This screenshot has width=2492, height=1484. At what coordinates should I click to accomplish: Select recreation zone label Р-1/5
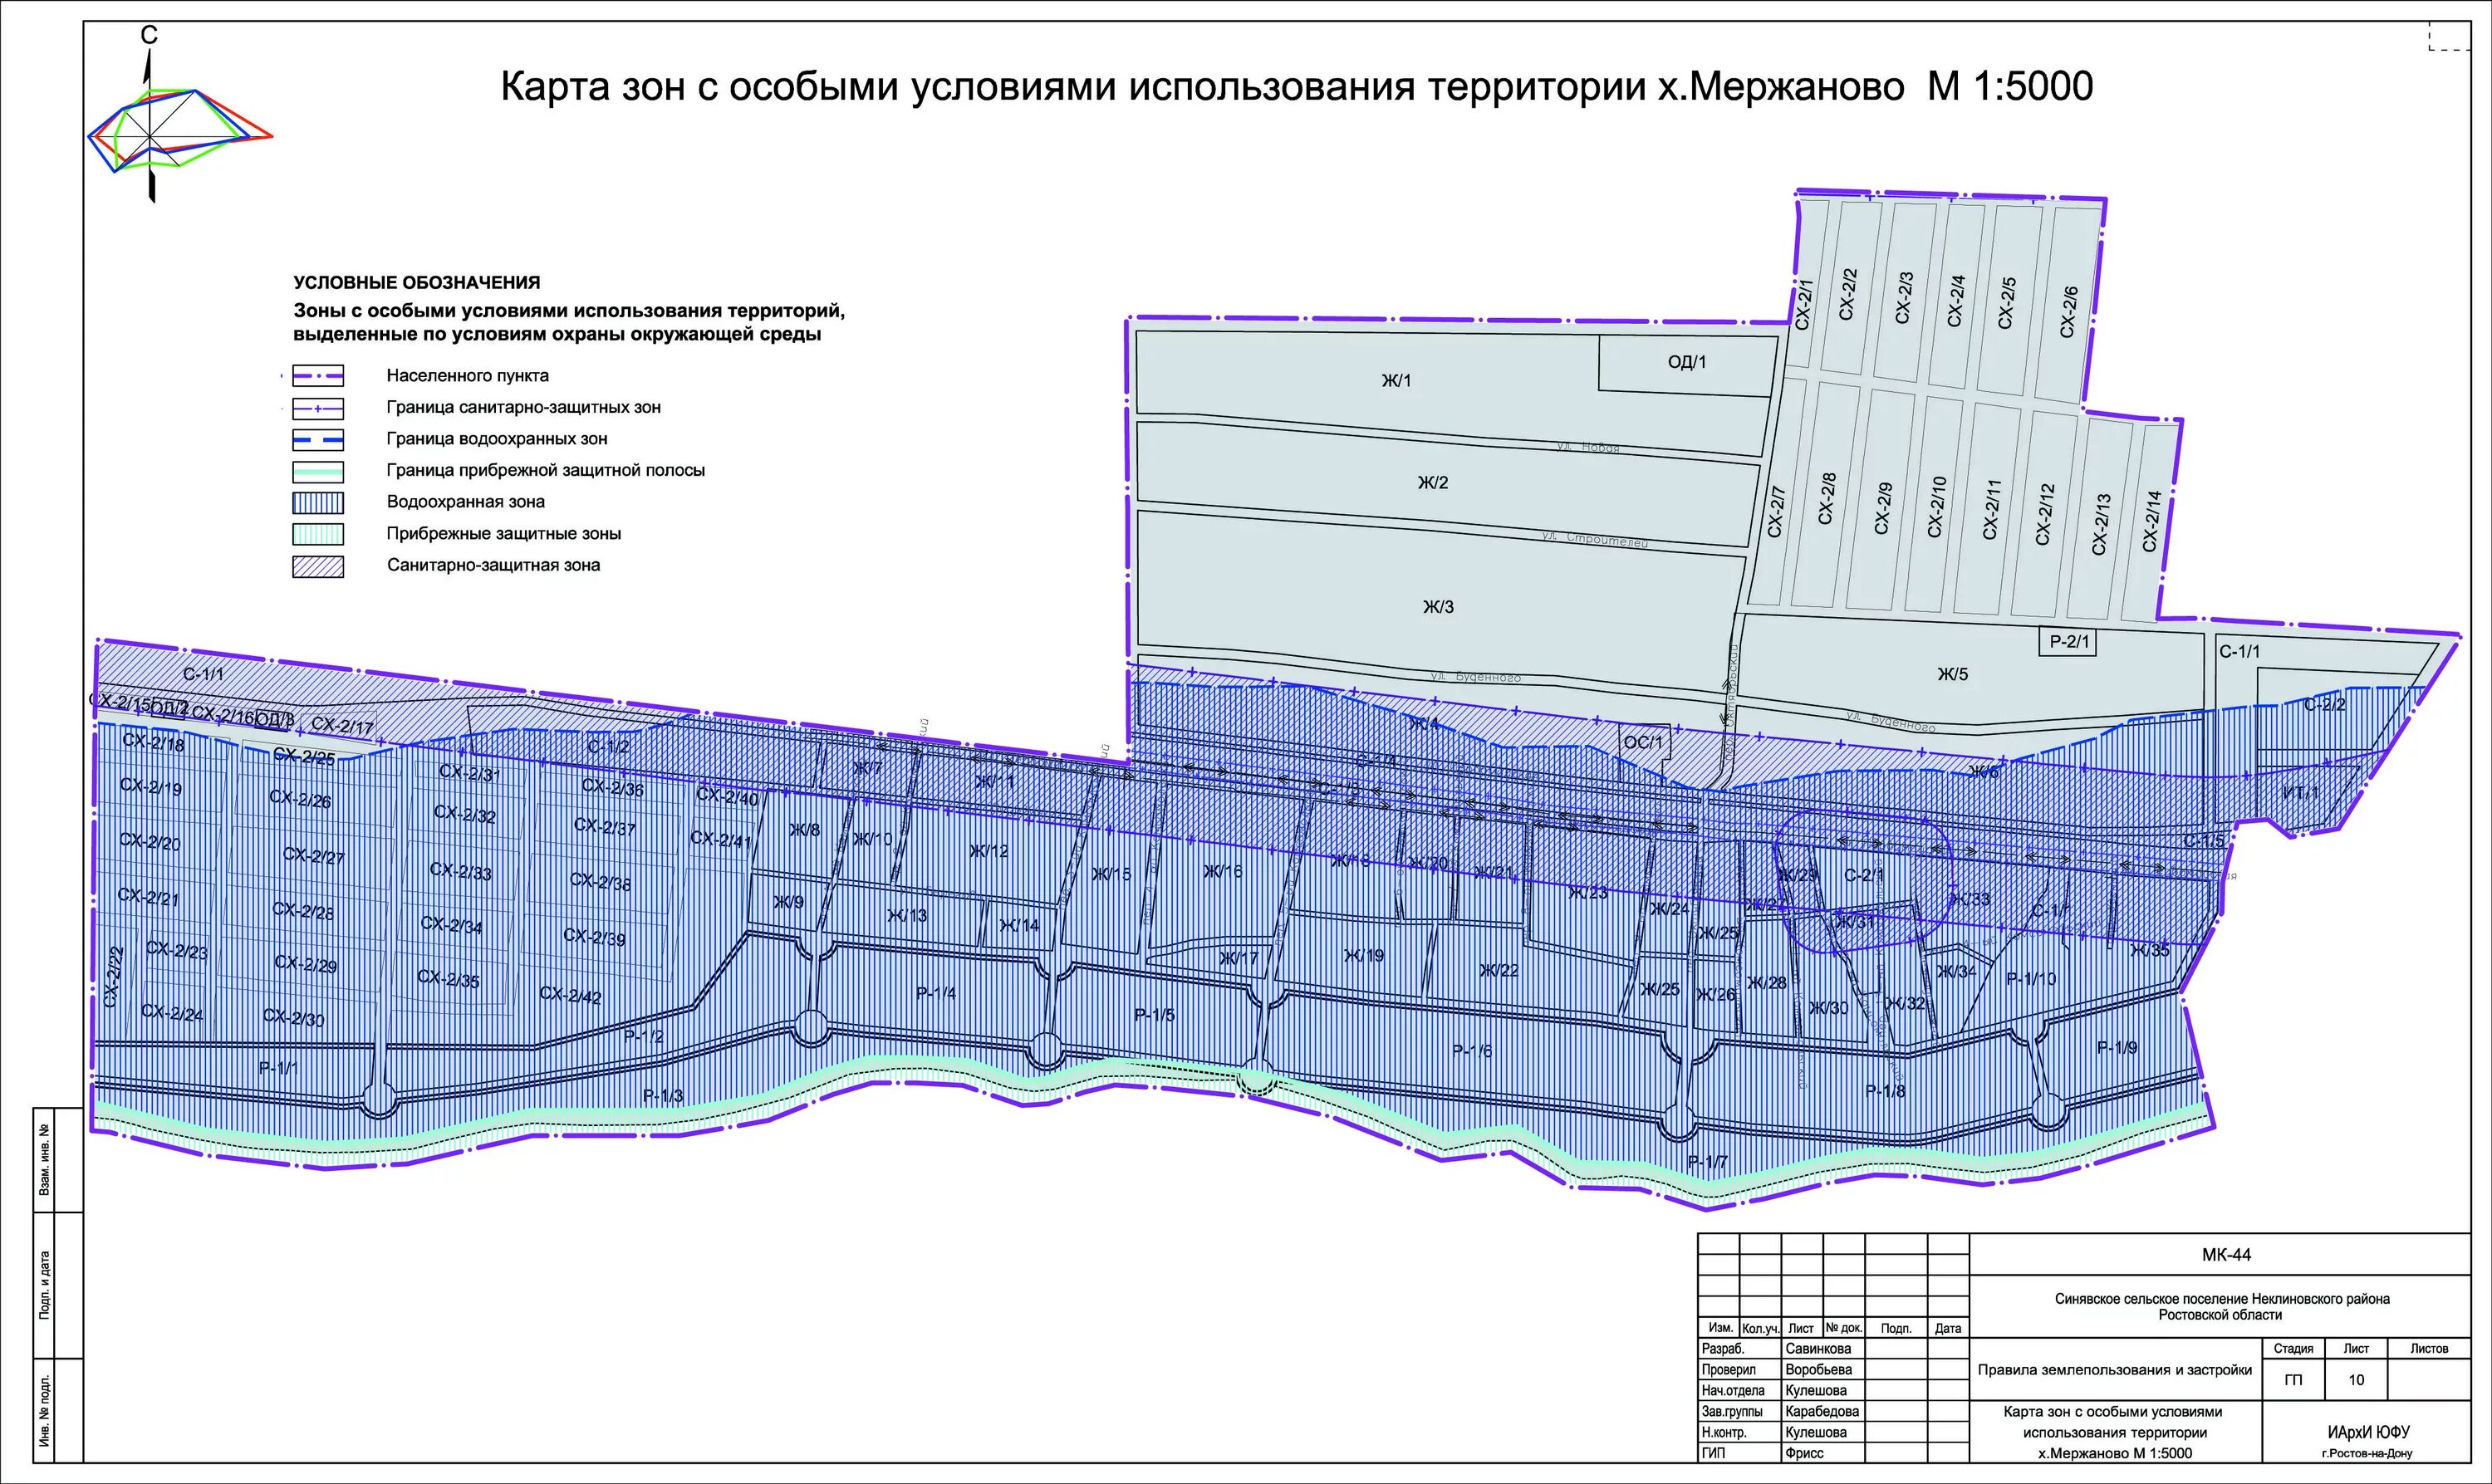[1155, 1015]
